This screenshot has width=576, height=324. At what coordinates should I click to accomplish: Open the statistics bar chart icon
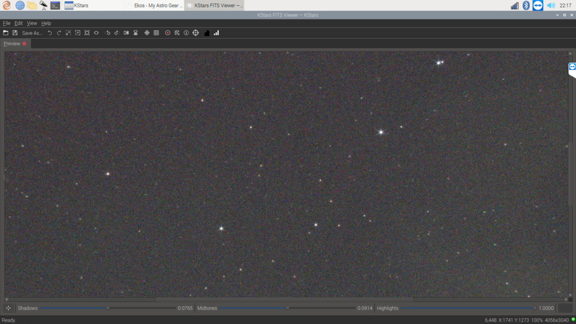point(217,33)
